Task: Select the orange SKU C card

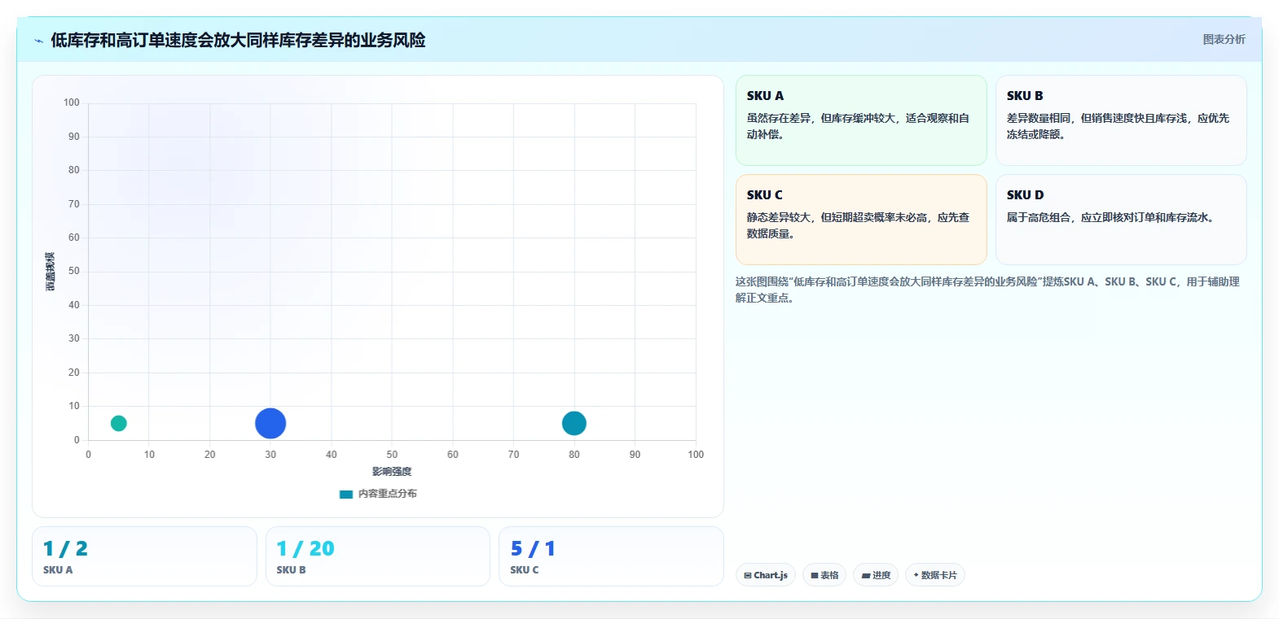Action: pyautogui.click(x=861, y=220)
